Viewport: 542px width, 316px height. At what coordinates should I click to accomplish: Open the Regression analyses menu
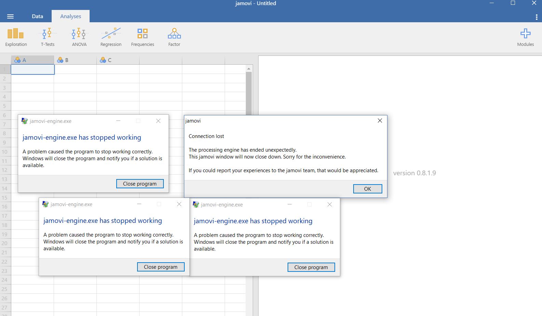(x=111, y=37)
